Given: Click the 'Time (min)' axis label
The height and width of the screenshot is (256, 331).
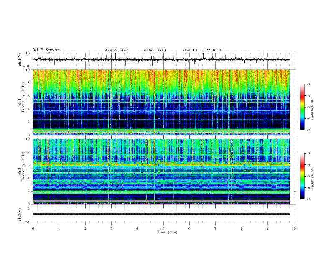Looking at the screenshot, I should click(x=167, y=232).
